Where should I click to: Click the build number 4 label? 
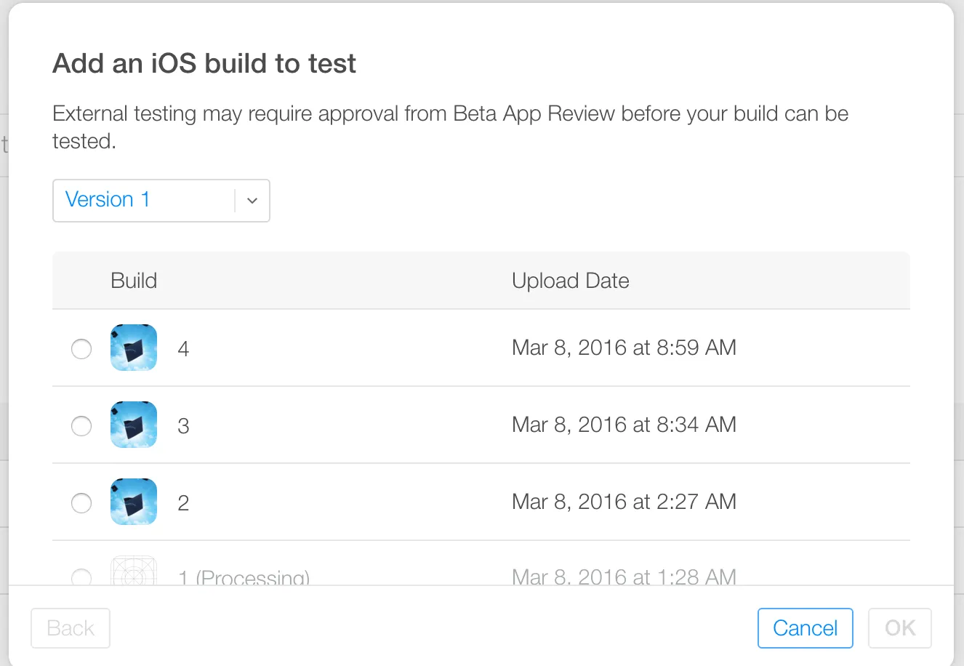point(183,349)
